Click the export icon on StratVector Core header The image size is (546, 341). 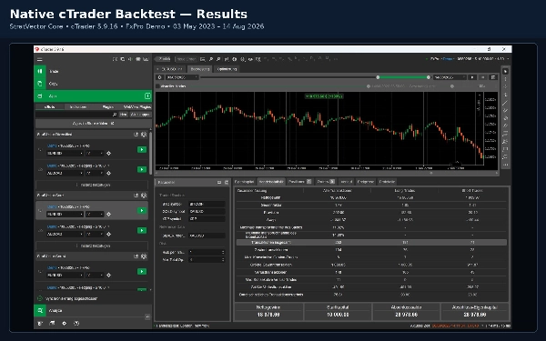136,196
